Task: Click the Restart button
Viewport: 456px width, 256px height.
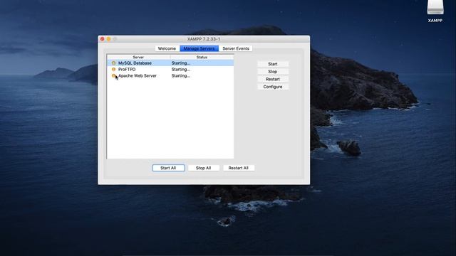Action: coord(273,79)
